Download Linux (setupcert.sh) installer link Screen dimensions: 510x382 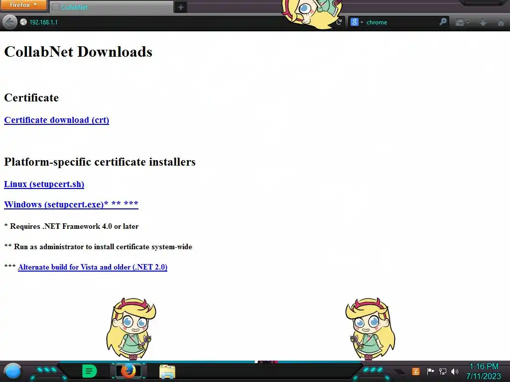tap(44, 184)
